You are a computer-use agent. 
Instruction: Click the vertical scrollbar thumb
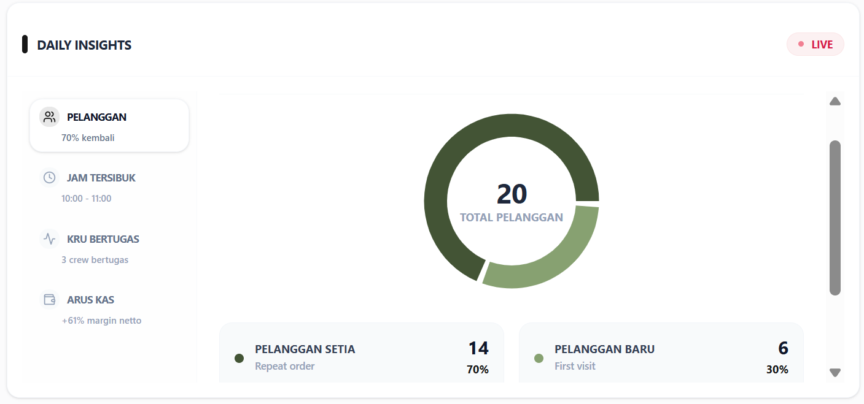tap(835, 218)
